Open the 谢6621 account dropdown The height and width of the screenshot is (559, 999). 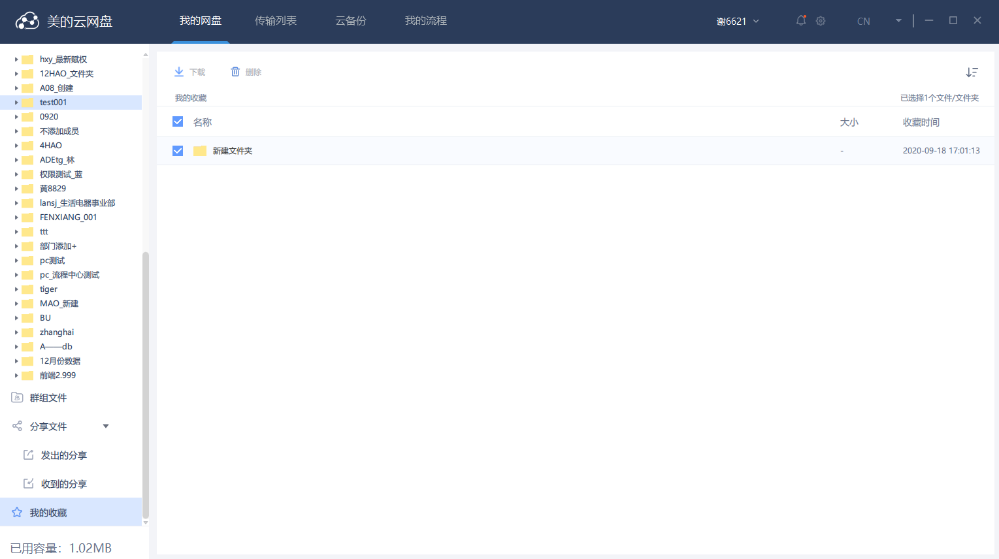pyautogui.click(x=738, y=22)
